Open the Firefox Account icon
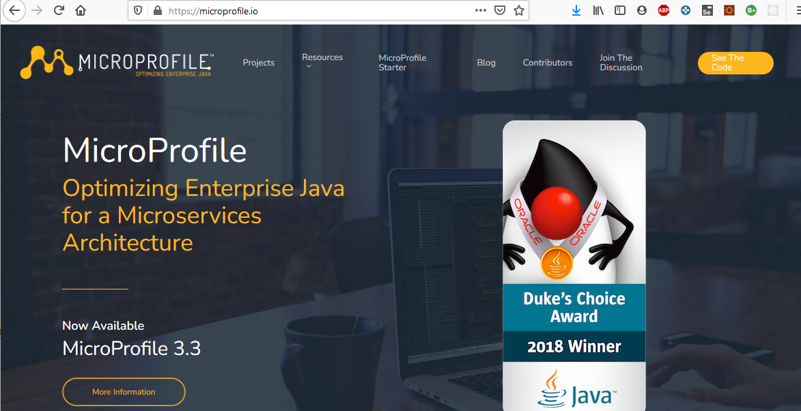Viewport: 801px width, 411px height. (x=642, y=10)
